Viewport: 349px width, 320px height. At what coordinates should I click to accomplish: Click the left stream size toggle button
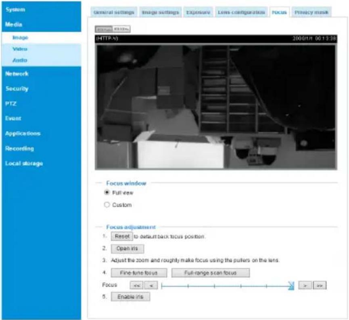tap(104, 29)
